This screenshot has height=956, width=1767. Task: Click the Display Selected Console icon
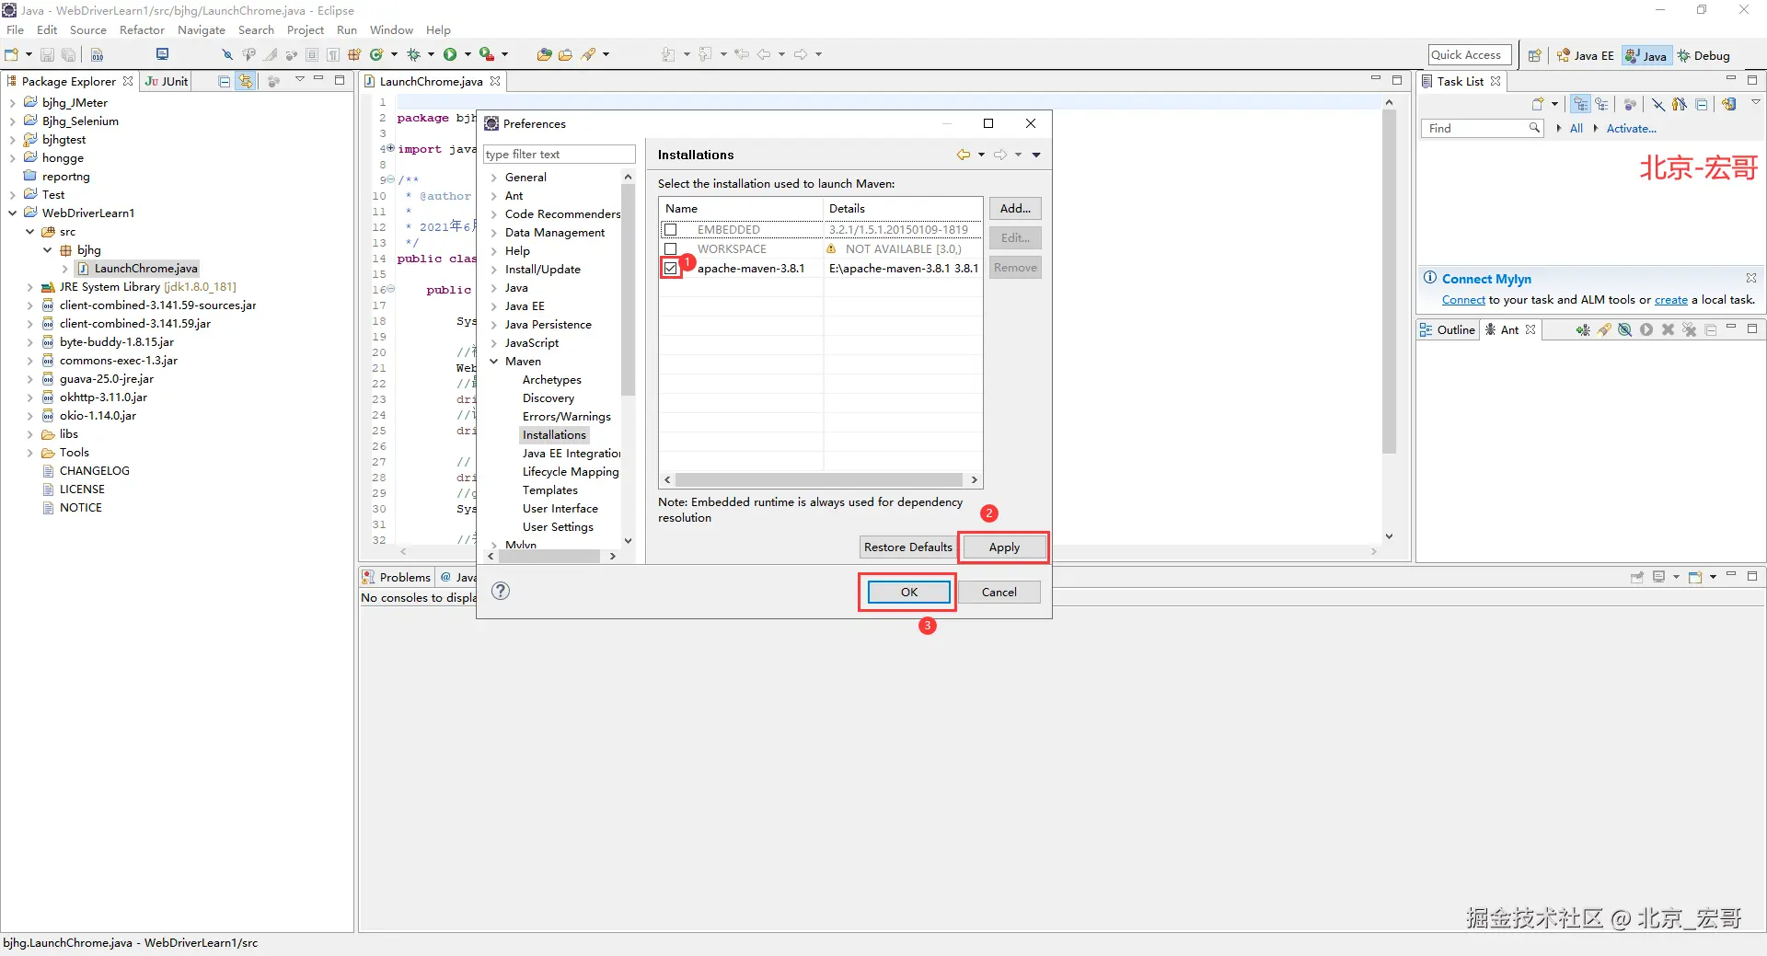click(x=1659, y=577)
